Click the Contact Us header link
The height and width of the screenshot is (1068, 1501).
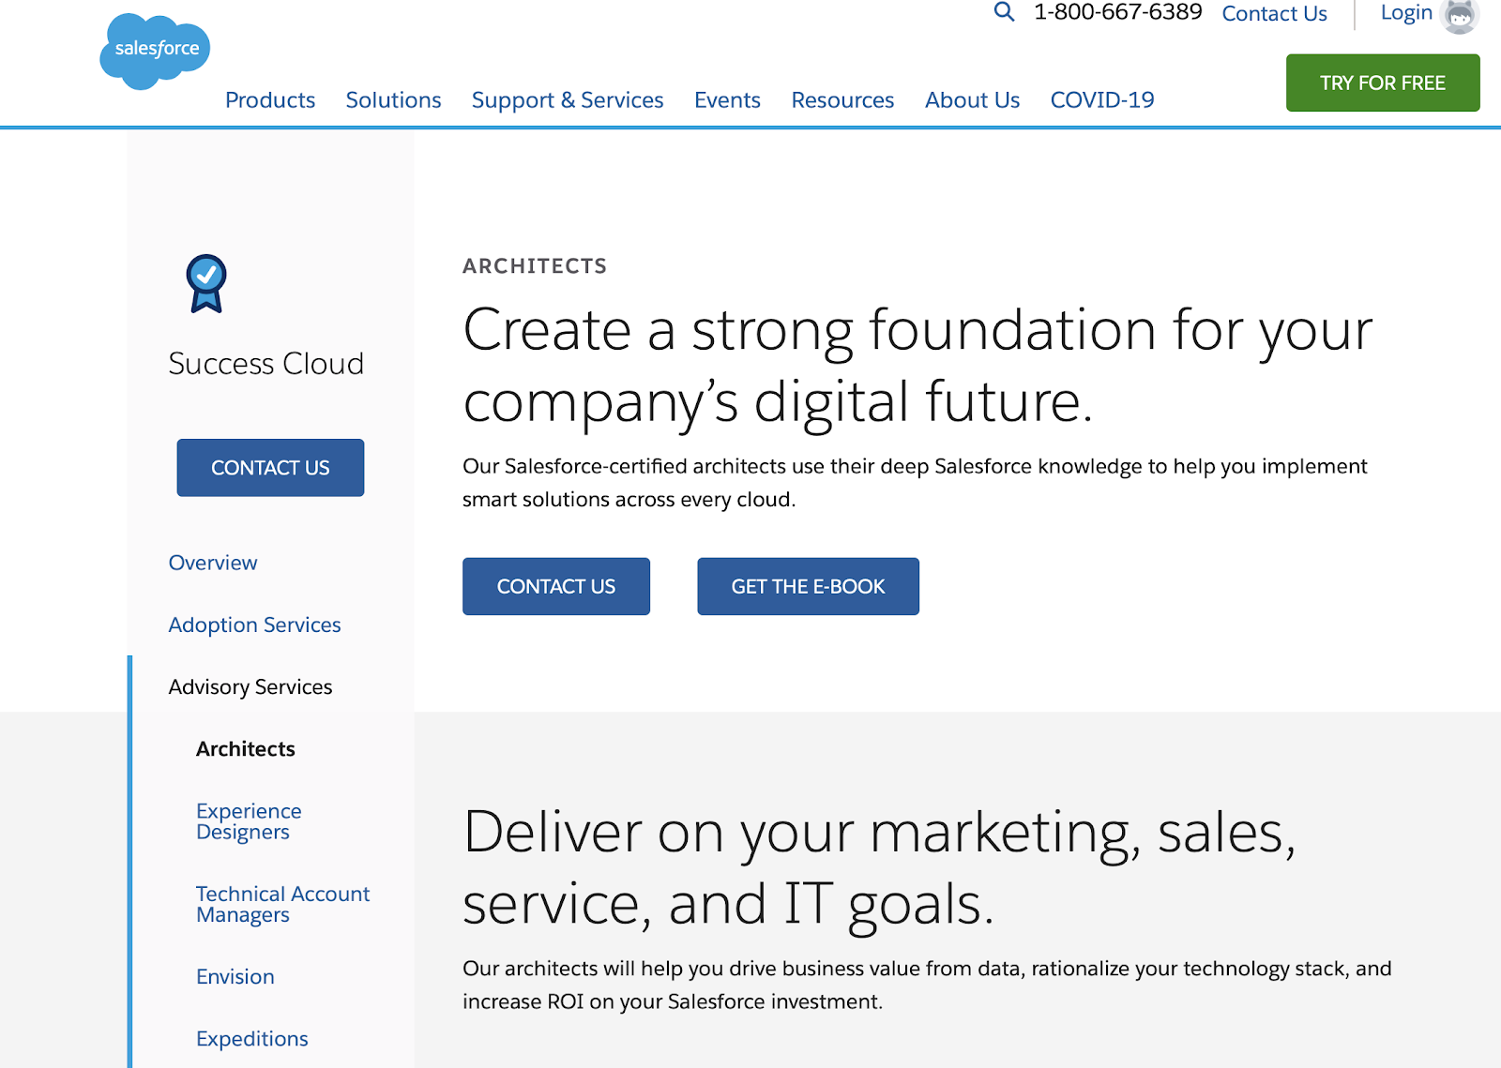tap(1274, 14)
